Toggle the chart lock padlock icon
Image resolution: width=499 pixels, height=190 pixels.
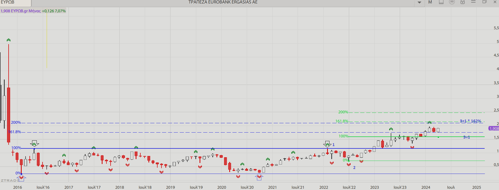click(x=462, y=2)
